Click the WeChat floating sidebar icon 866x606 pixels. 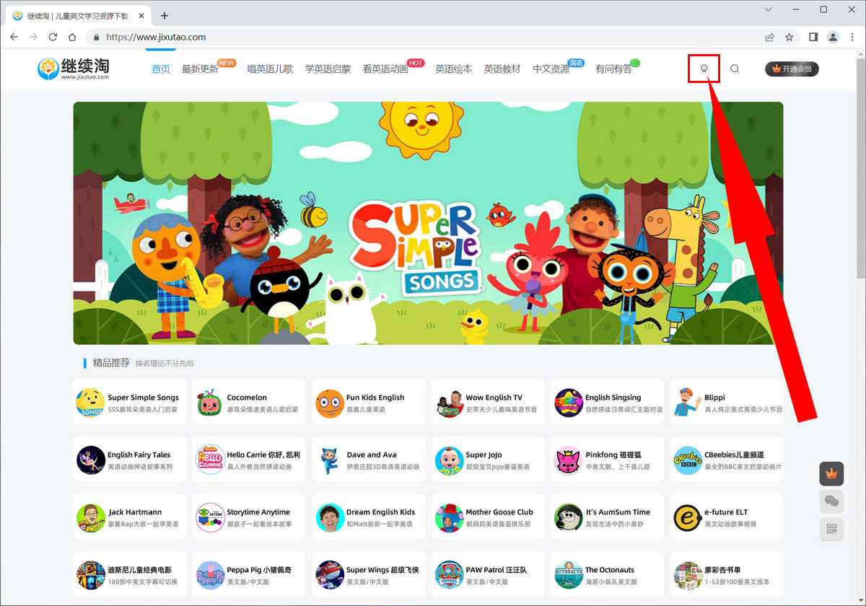pos(831,501)
